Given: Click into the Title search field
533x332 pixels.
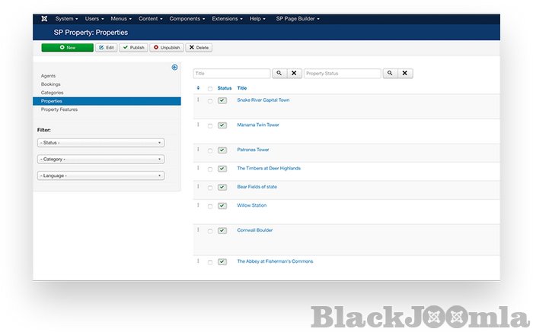Looking at the screenshot, I should coord(231,74).
